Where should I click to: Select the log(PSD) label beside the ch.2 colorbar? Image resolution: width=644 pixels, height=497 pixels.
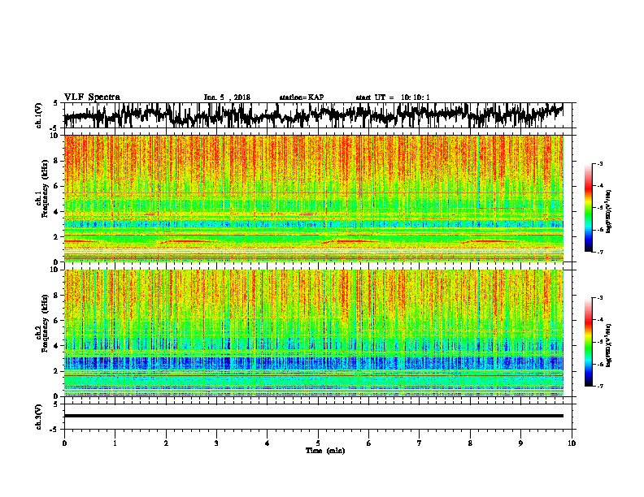[608, 345]
